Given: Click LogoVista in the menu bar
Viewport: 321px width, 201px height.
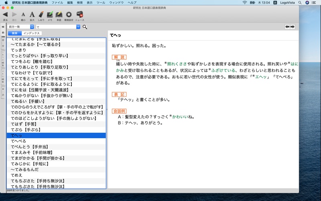Looking at the screenshot, I should coord(287,2).
